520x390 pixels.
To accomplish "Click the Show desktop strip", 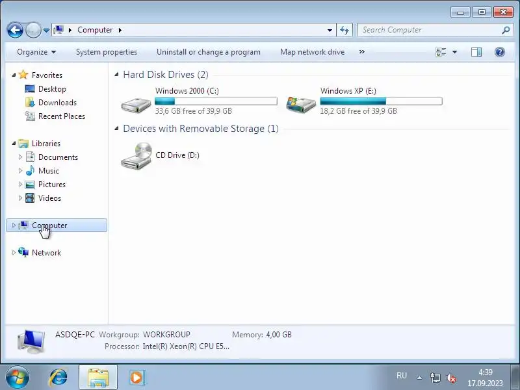I will pyautogui.click(x=515, y=377).
